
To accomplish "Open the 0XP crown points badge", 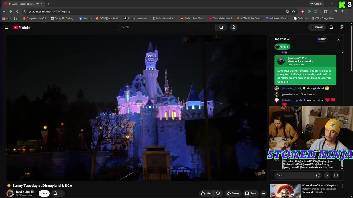I will pyautogui.click(x=322, y=39).
